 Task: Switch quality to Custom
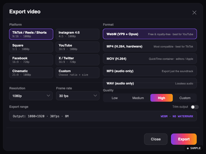pyautogui.click(x=185, y=98)
